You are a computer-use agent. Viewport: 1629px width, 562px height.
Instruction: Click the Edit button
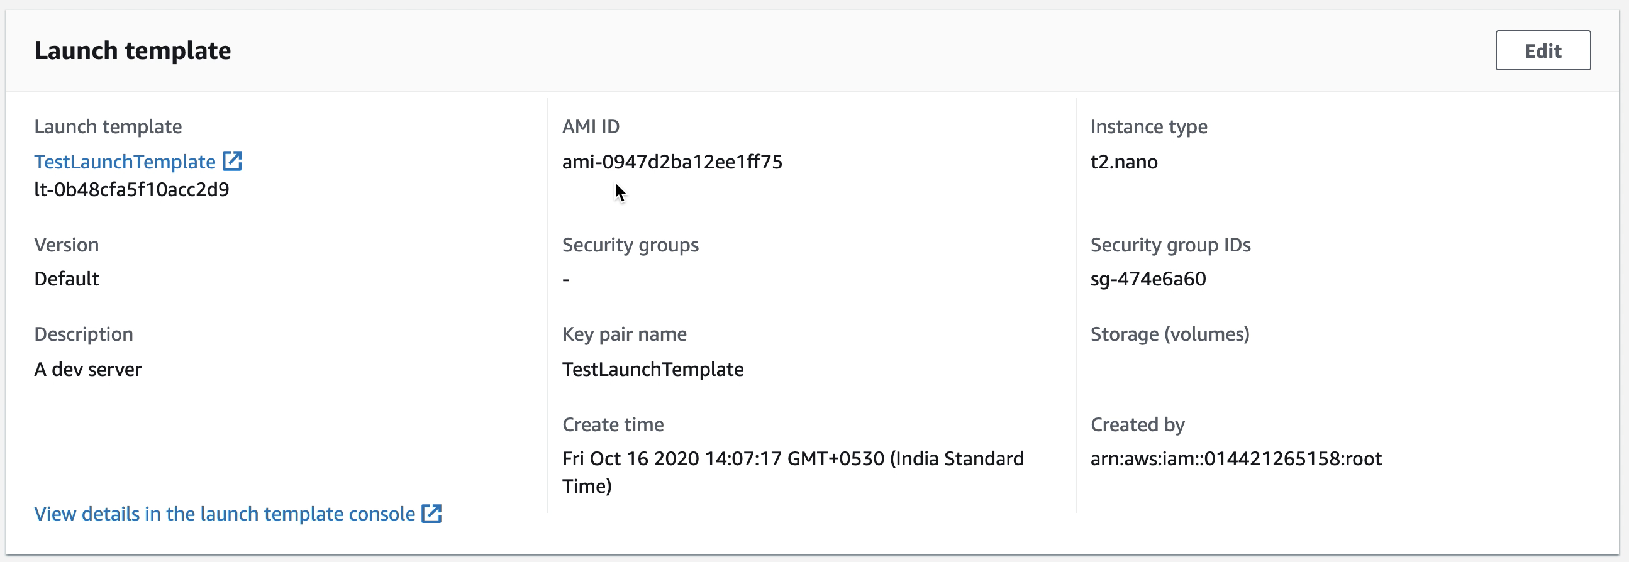[x=1542, y=50]
